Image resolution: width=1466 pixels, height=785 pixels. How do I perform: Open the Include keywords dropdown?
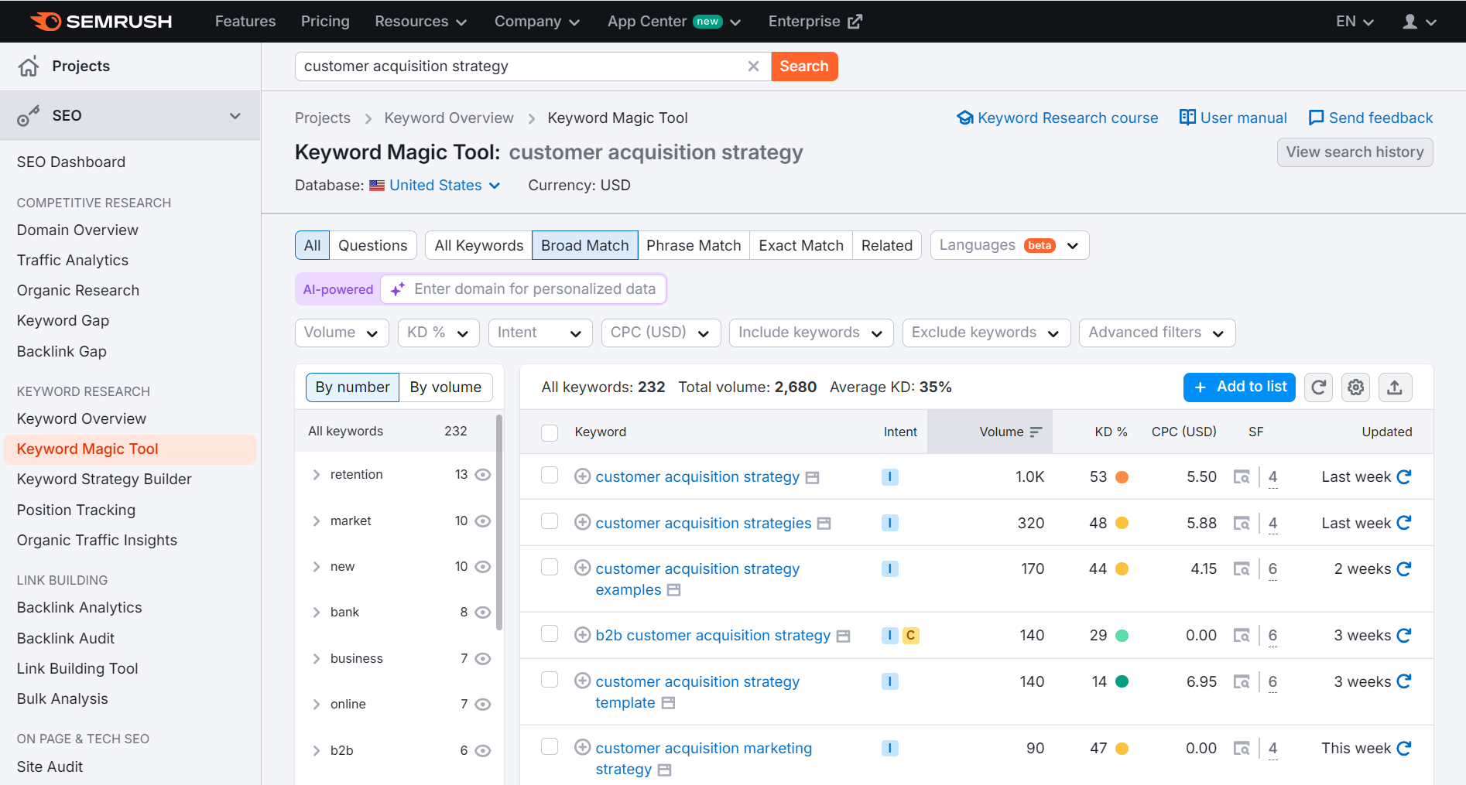point(811,333)
